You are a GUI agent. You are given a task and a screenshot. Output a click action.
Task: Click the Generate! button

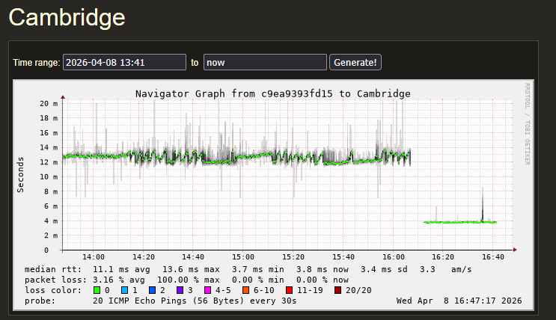pyautogui.click(x=355, y=62)
